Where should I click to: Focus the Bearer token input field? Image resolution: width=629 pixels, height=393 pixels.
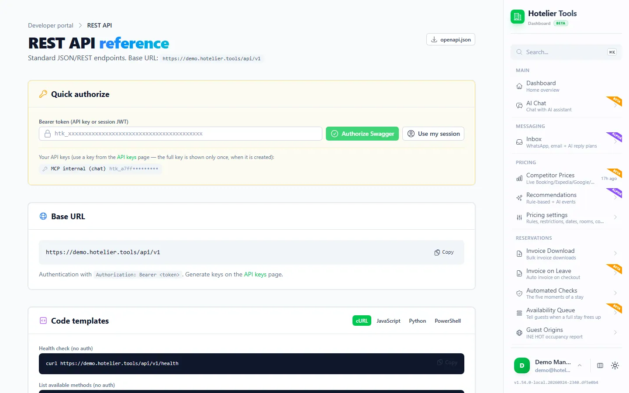pyautogui.click(x=180, y=134)
